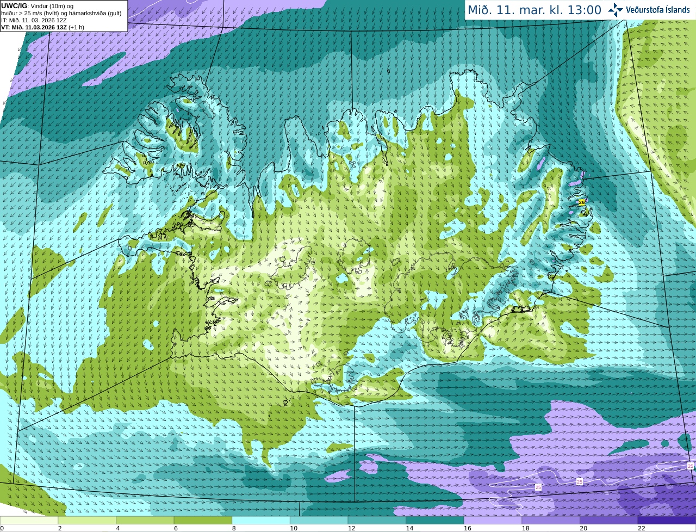Click the "Mið. 11. mar. kl. 13:00" timestamp
Image resolution: width=696 pixels, height=532 pixels.
(535, 10)
